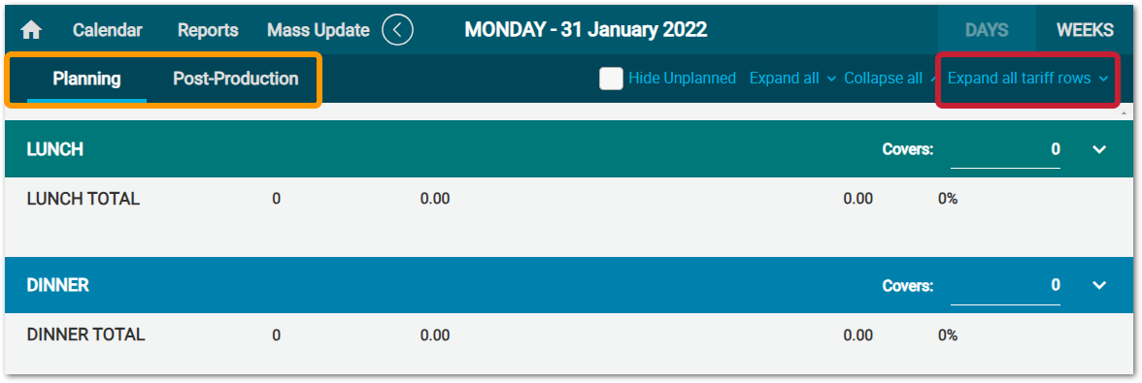The width and height of the screenshot is (1142, 383).
Task: Open the Calendar menu
Action: coord(108,30)
